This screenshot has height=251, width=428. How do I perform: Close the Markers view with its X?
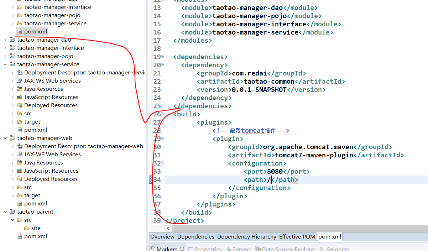[x=182, y=249]
